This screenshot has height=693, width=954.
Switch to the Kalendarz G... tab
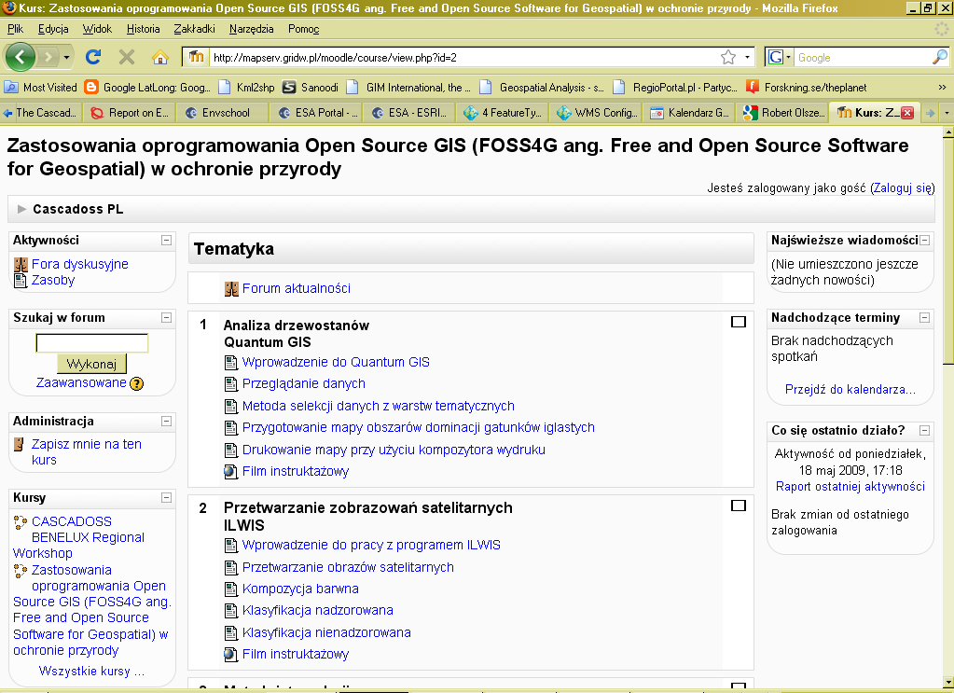tap(690, 113)
